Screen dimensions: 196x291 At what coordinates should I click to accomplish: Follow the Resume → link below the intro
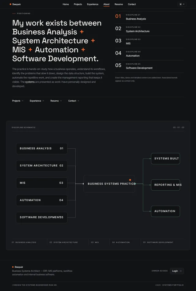pyautogui.click(x=56, y=101)
